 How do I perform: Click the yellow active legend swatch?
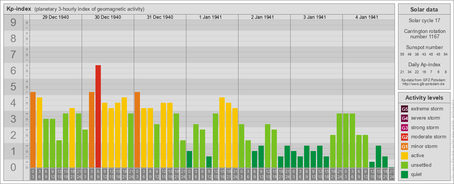(405, 156)
